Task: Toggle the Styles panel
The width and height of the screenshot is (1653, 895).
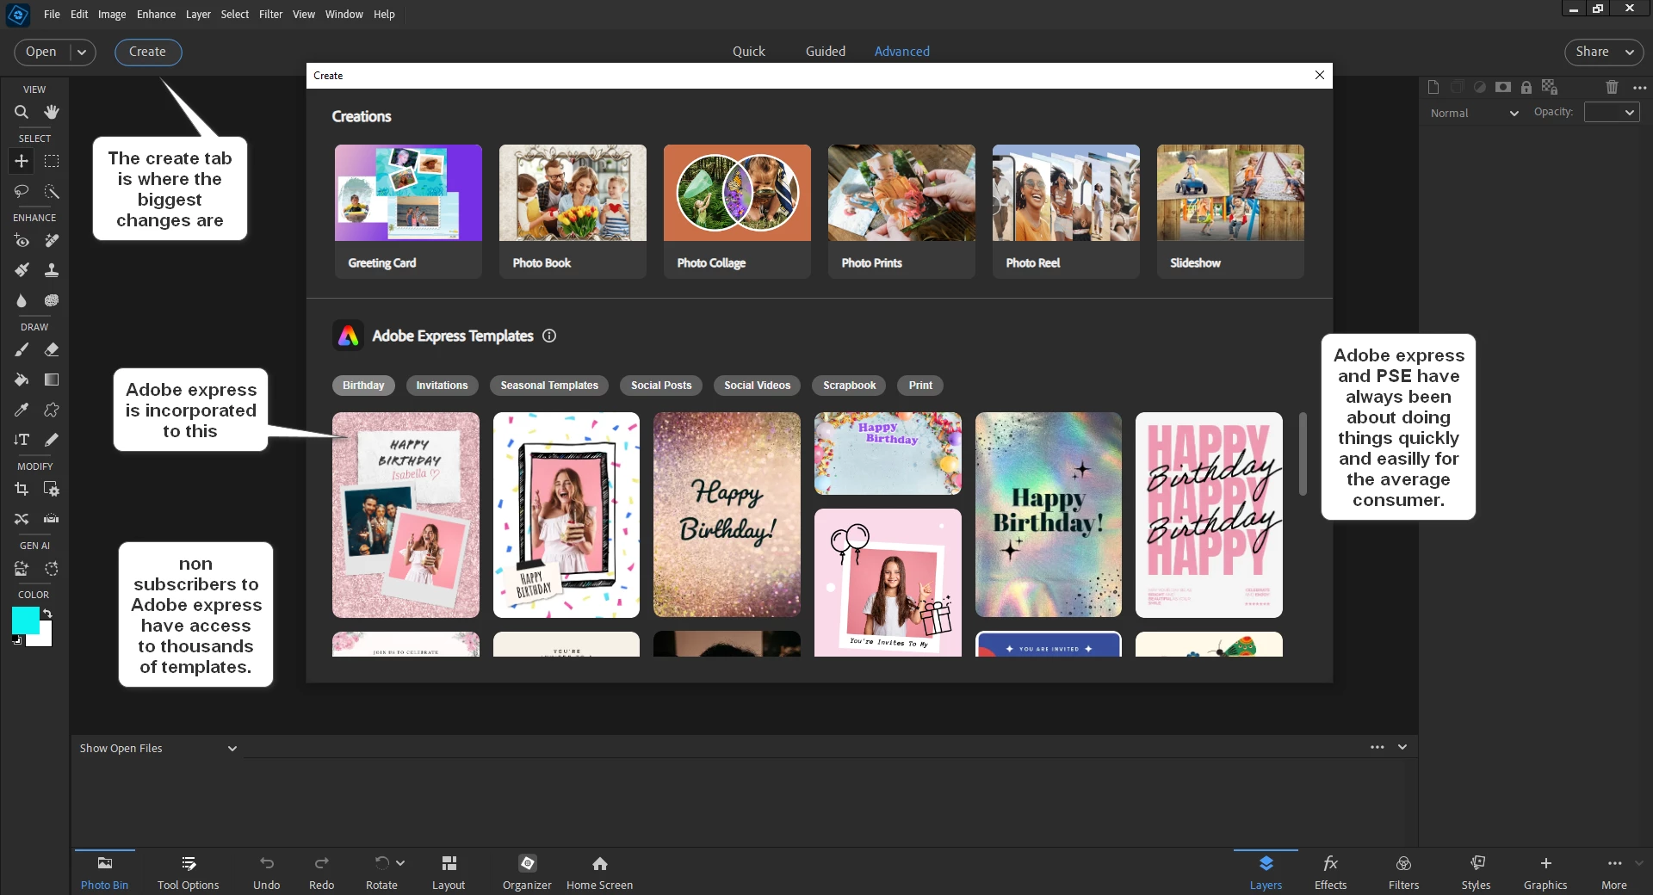Action: [1476, 872]
